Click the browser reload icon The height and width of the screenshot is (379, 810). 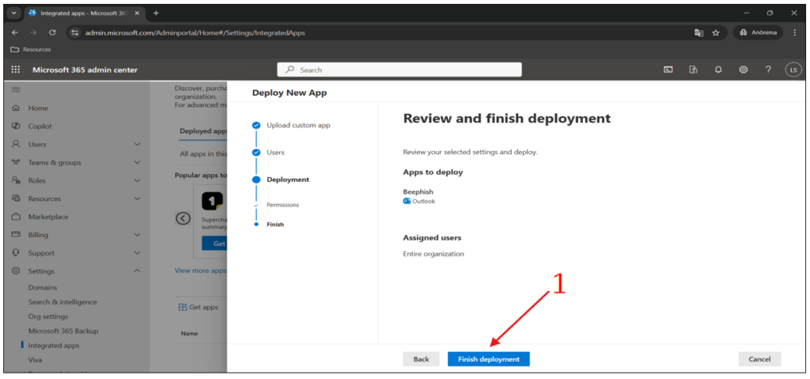click(52, 32)
